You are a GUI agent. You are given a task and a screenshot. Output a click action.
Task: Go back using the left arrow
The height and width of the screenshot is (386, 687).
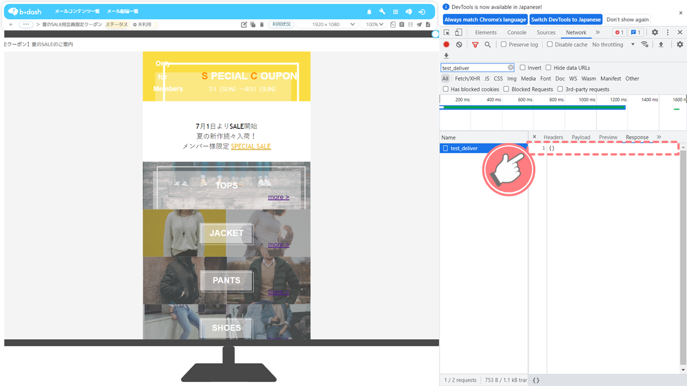pos(11,24)
